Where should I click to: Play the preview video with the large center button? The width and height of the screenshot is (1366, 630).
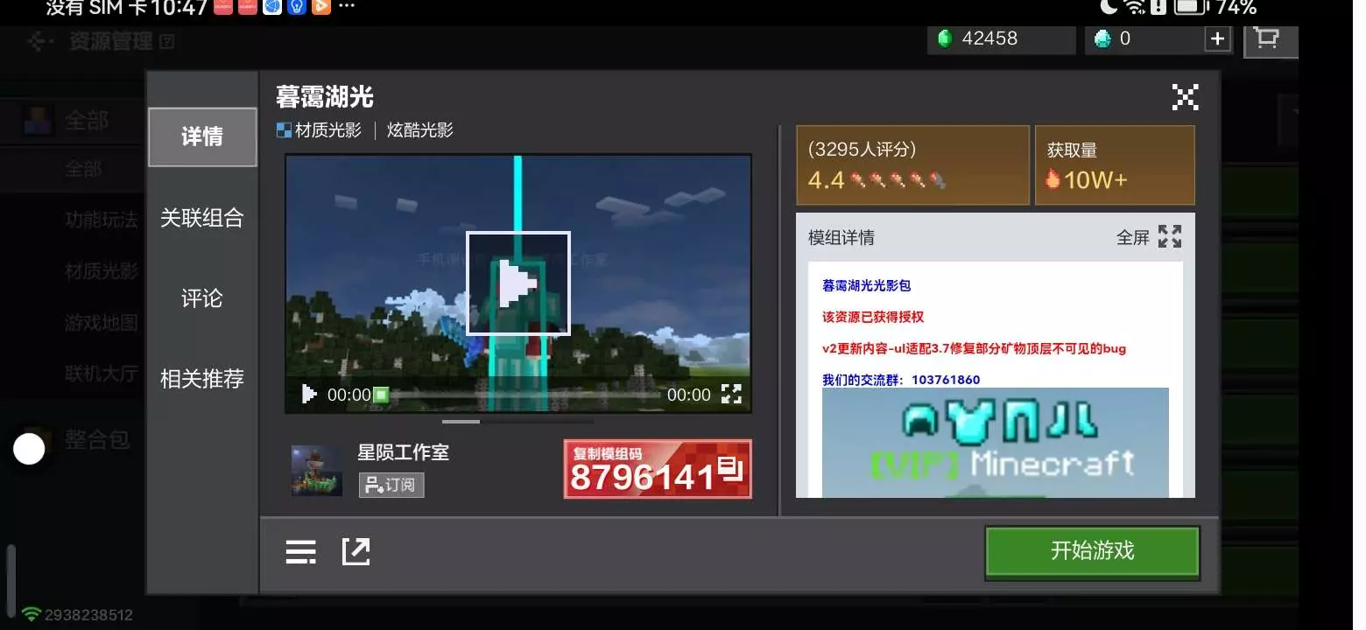click(x=518, y=283)
